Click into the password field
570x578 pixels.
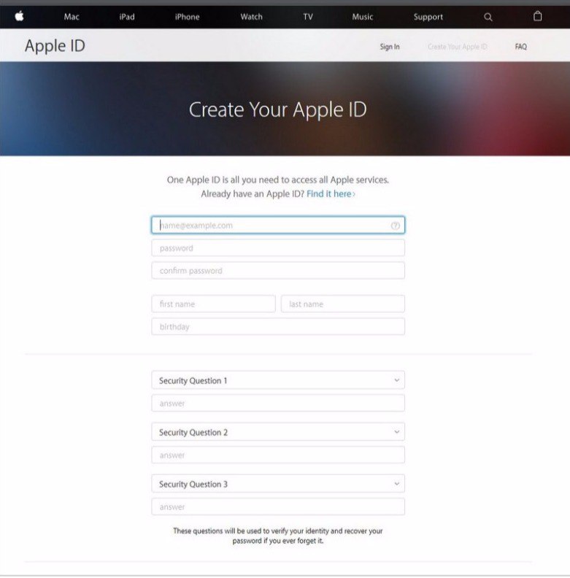pyautogui.click(x=278, y=247)
